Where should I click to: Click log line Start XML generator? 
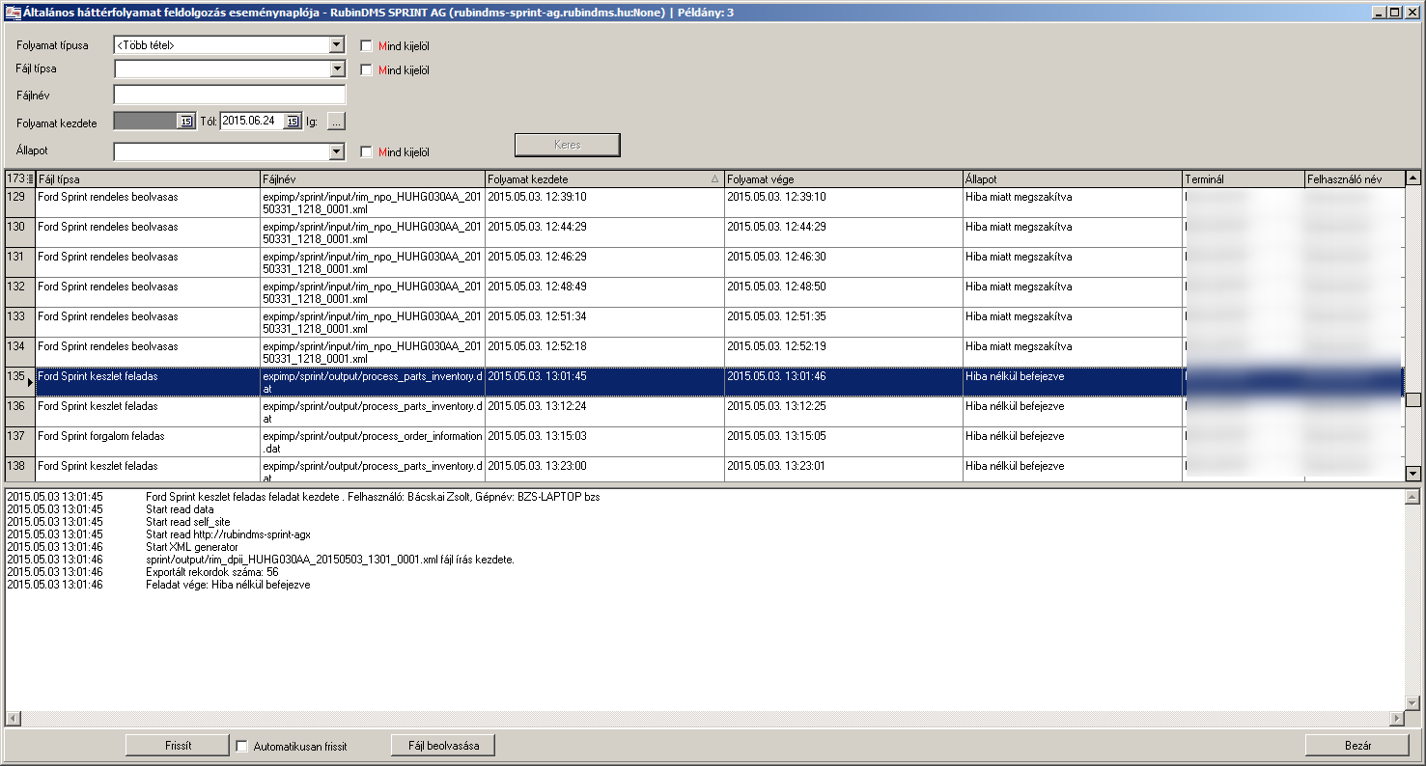192,547
